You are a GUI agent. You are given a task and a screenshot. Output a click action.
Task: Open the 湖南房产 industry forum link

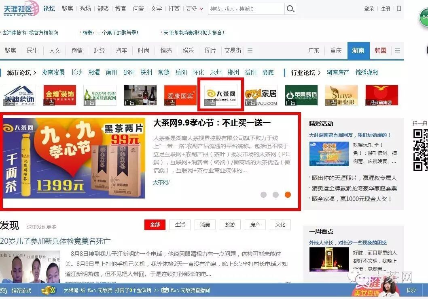[338, 73]
